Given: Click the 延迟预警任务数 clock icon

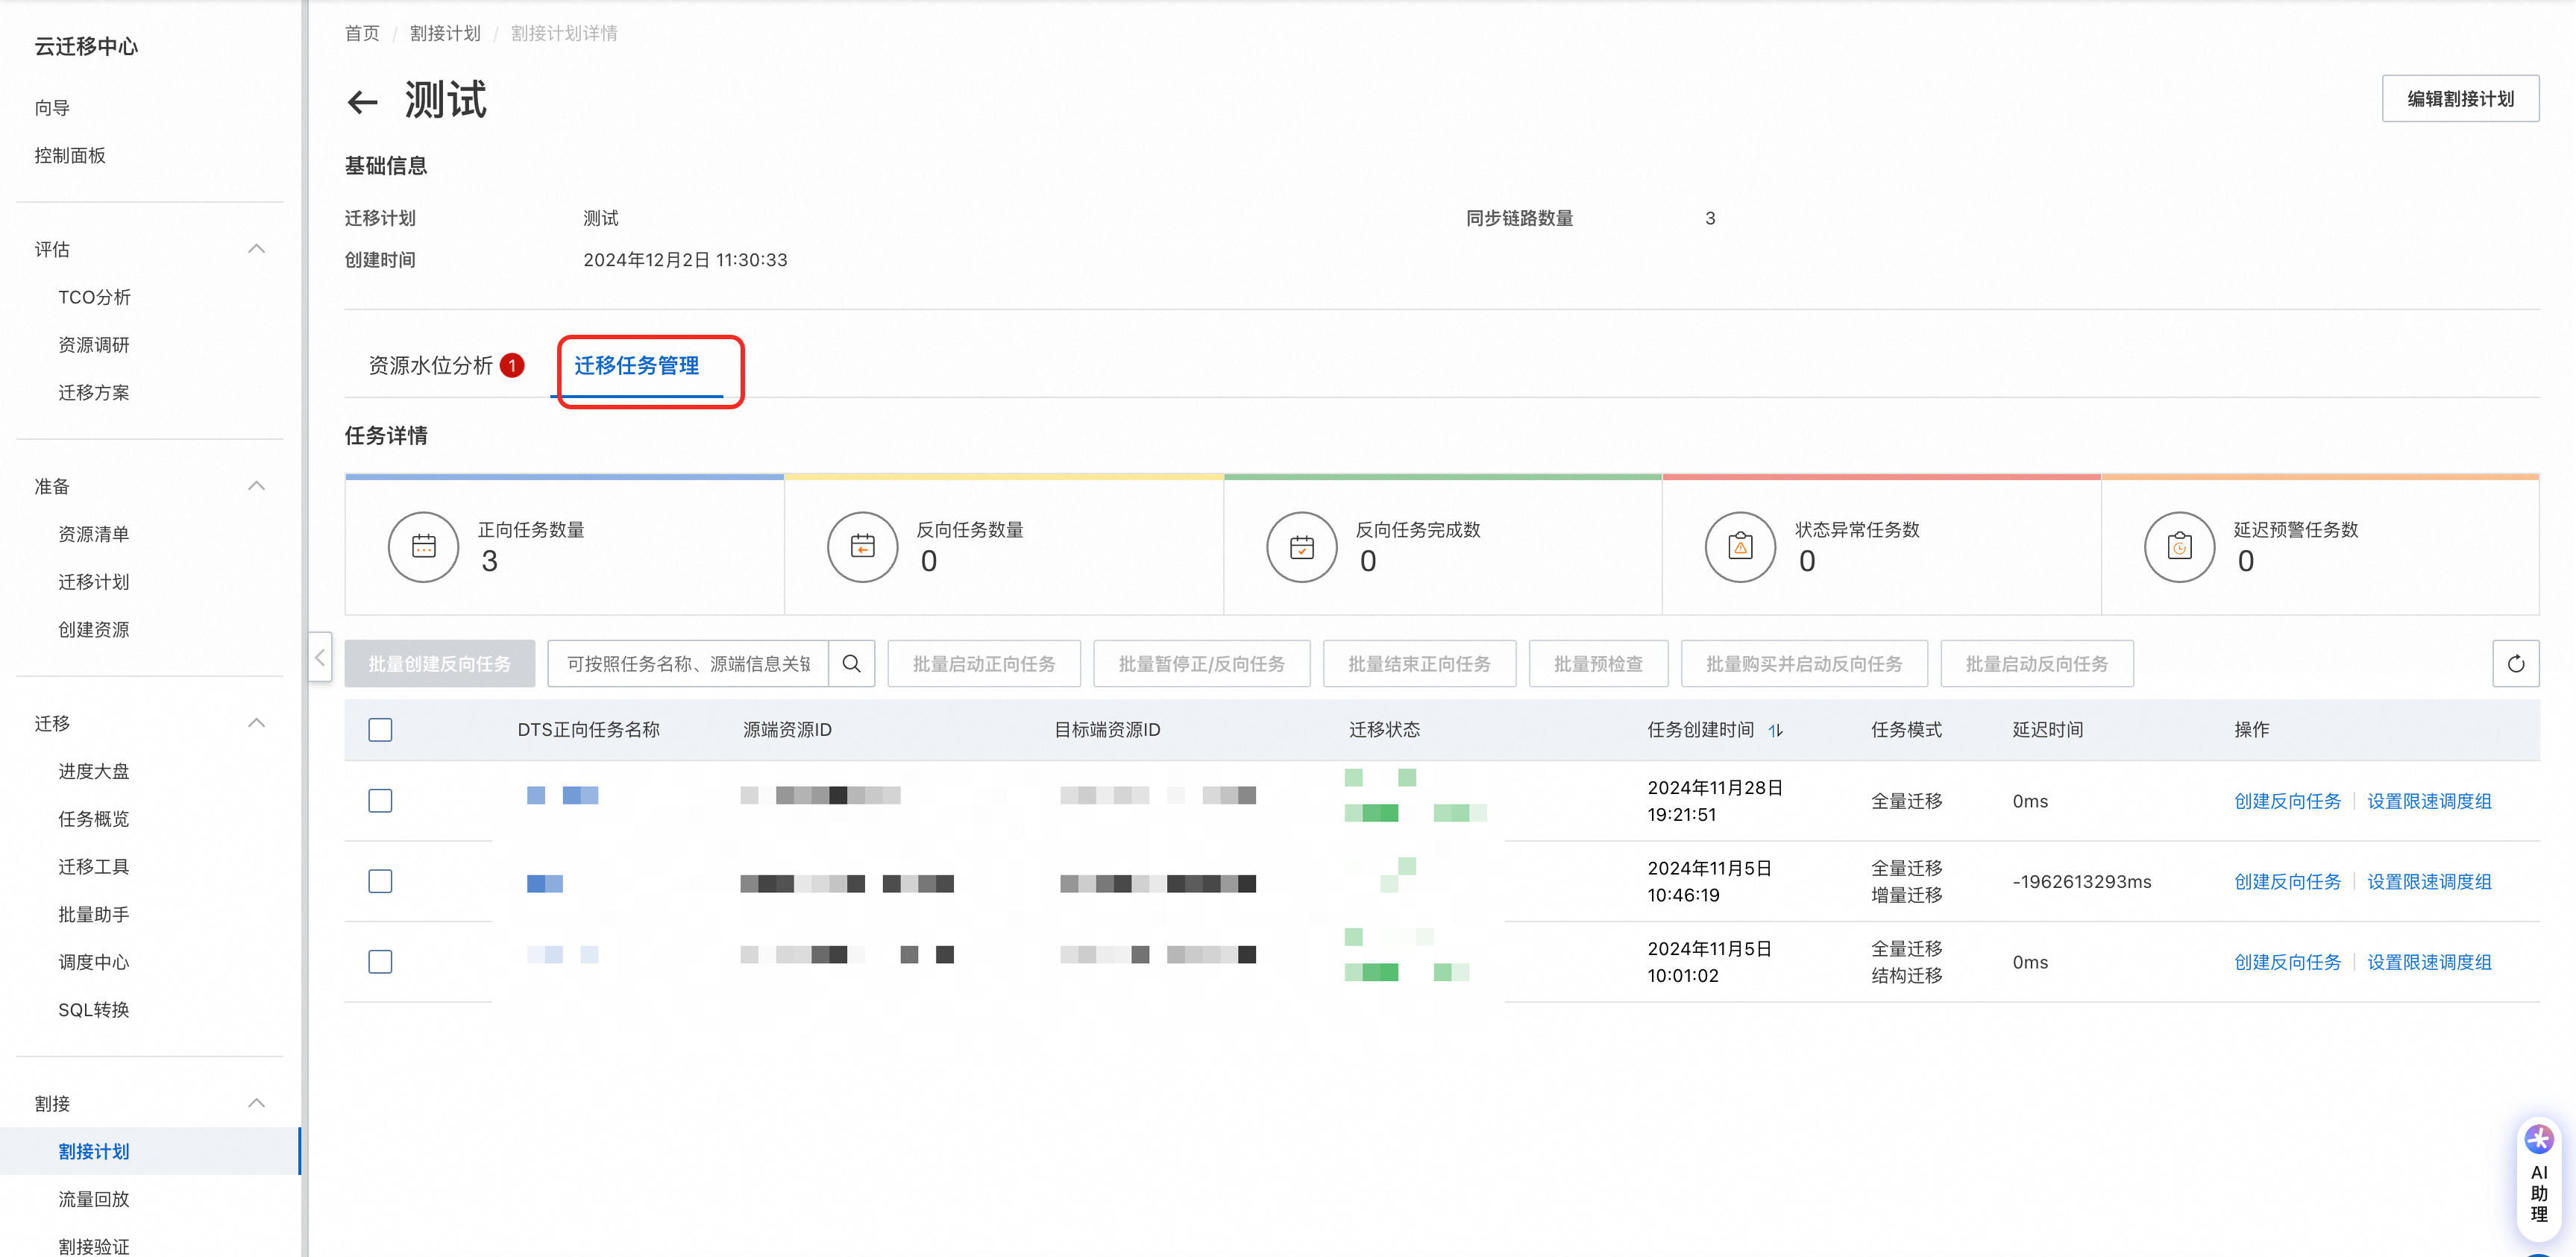Looking at the screenshot, I should click(x=2179, y=547).
